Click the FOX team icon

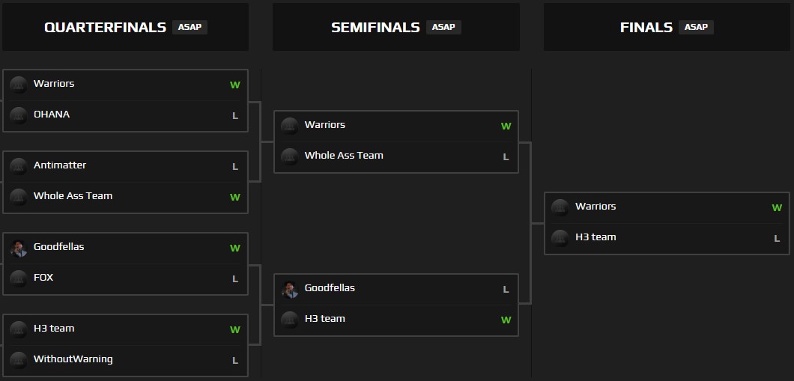coord(19,278)
